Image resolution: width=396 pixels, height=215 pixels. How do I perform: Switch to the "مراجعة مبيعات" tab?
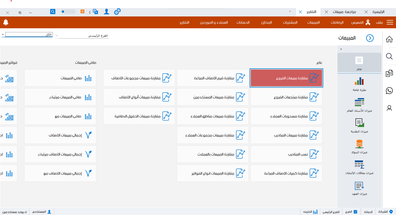tap(344, 12)
